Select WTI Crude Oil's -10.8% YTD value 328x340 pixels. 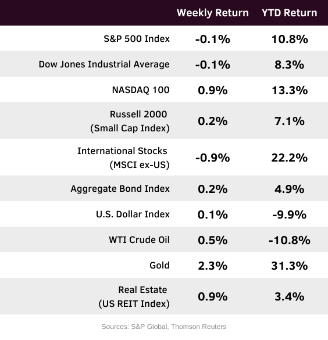point(290,240)
